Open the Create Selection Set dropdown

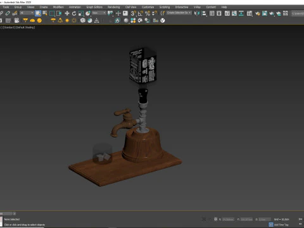(x=179, y=13)
